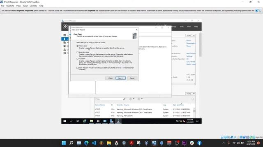The height and width of the screenshot is (147, 263).
Task: Open the VirtualBox View menu
Action: coord(18,6)
